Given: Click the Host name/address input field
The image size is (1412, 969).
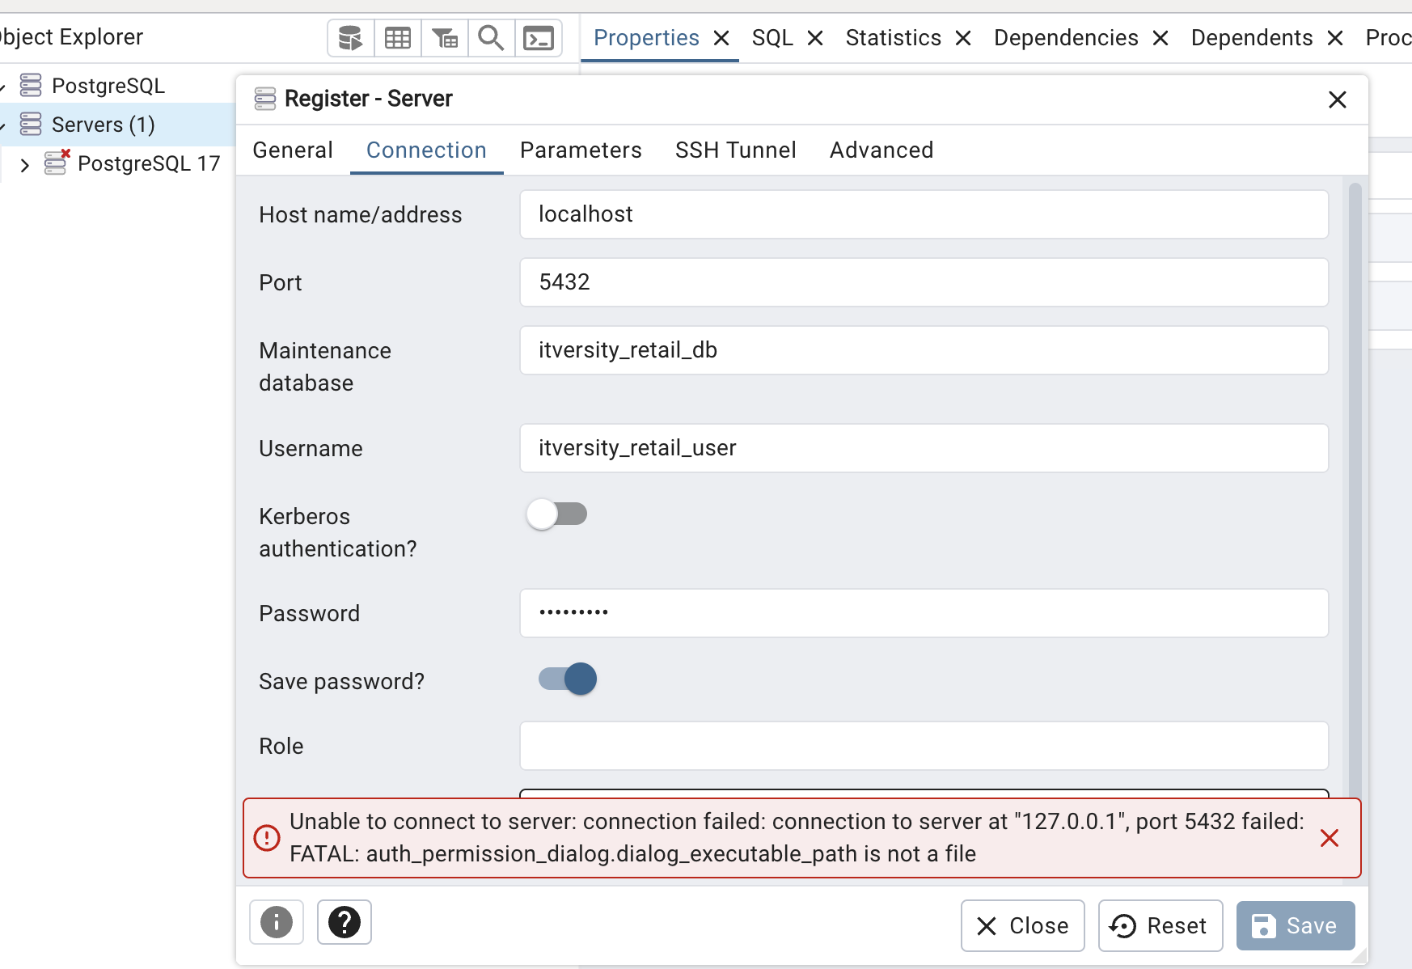Looking at the screenshot, I should (924, 214).
